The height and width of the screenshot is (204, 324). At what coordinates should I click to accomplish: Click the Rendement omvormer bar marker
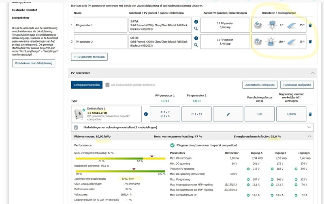pyautogui.click(x=134, y=169)
